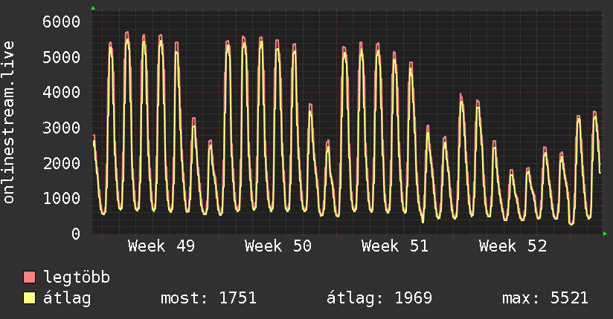Click the 3000 y-axis value

[60, 128]
